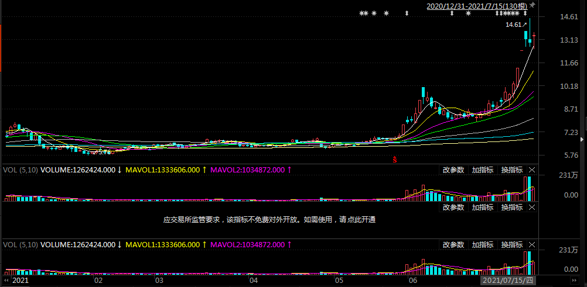Click 加指标 in the restricted indicator panel
The image size is (587, 287).
[483, 208]
